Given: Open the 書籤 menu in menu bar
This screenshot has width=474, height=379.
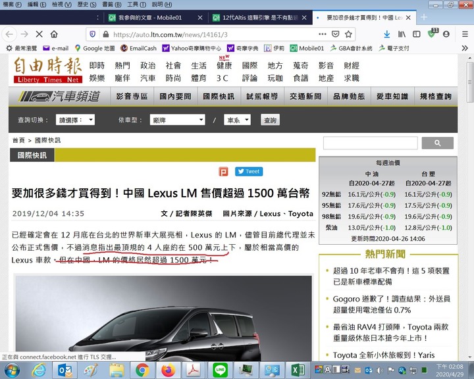Looking at the screenshot, I should coord(111,4).
